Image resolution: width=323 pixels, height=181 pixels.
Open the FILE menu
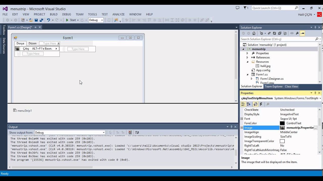pyautogui.click(x=5, y=14)
